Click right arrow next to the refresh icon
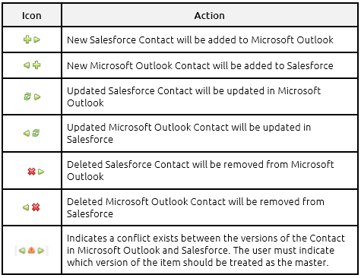 point(37,96)
